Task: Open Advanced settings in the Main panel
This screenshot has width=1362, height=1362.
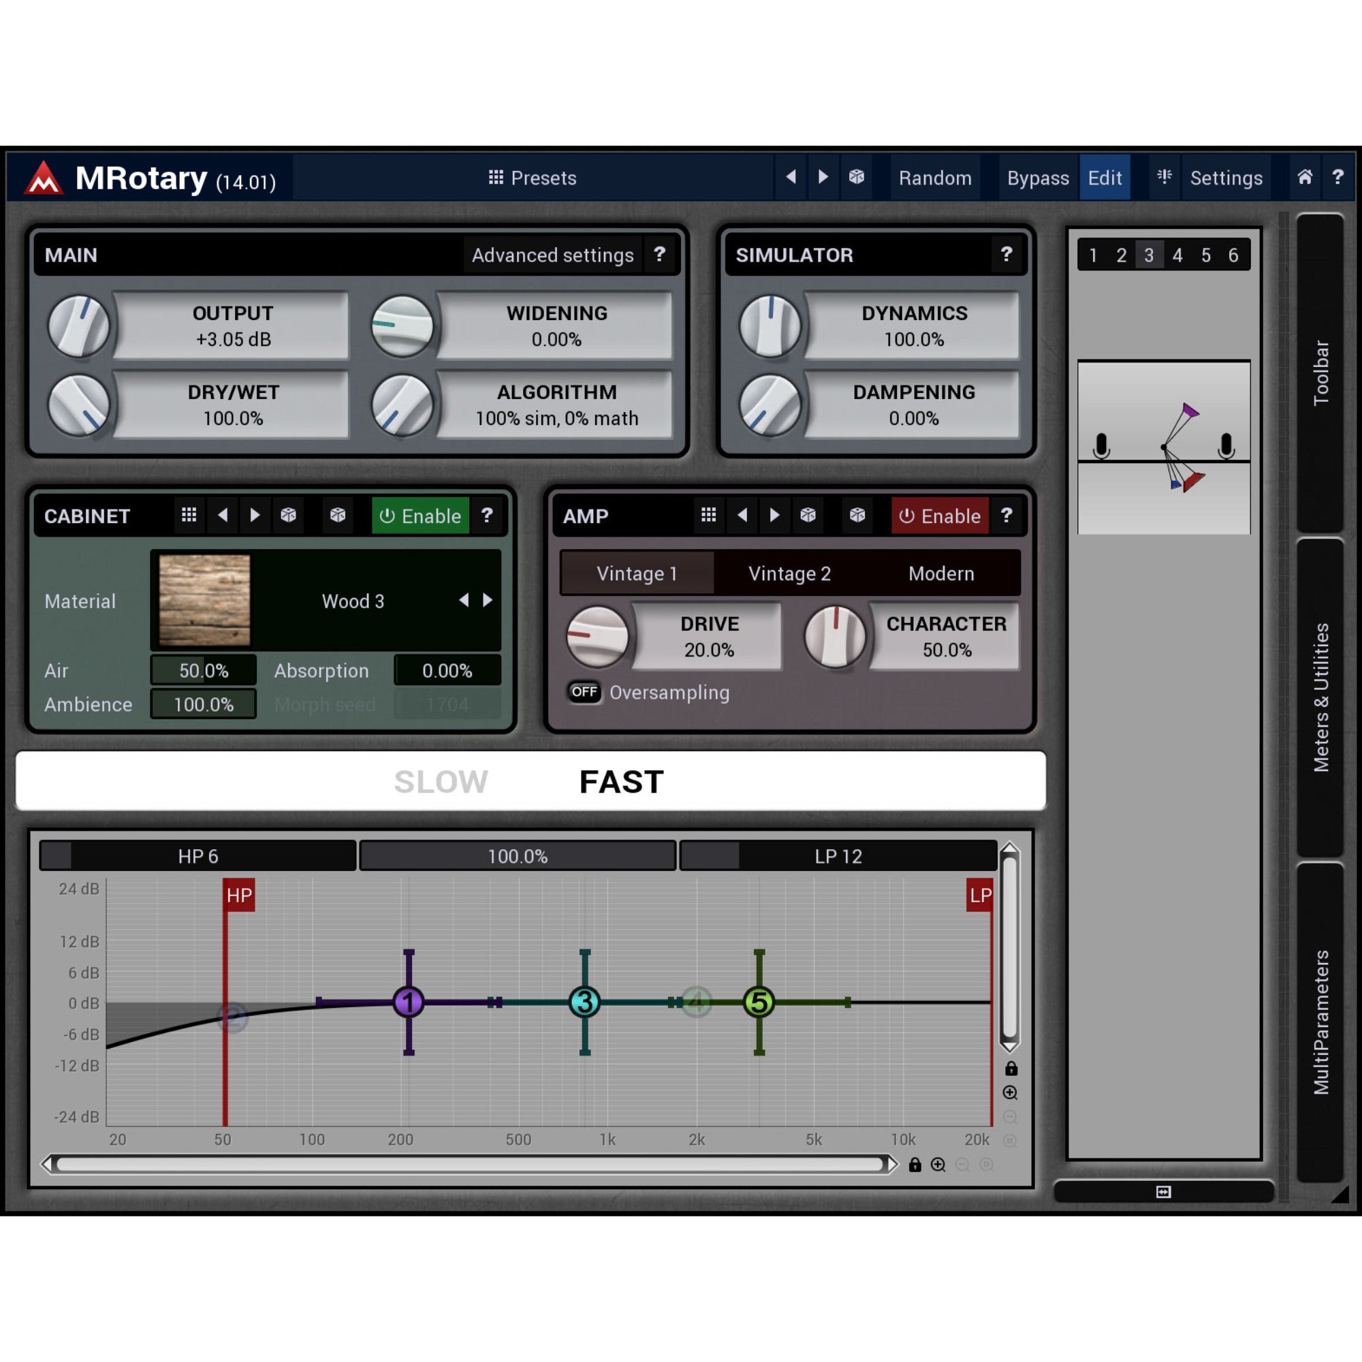Action: tap(553, 255)
